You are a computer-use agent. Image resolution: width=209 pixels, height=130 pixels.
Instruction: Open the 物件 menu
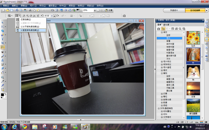click(63, 6)
